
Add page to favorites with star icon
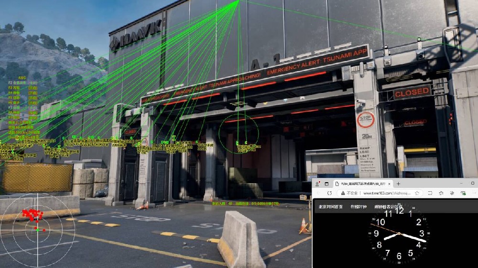[417, 193]
